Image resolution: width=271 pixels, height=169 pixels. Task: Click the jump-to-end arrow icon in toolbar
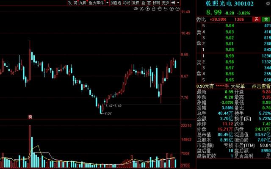173,3
